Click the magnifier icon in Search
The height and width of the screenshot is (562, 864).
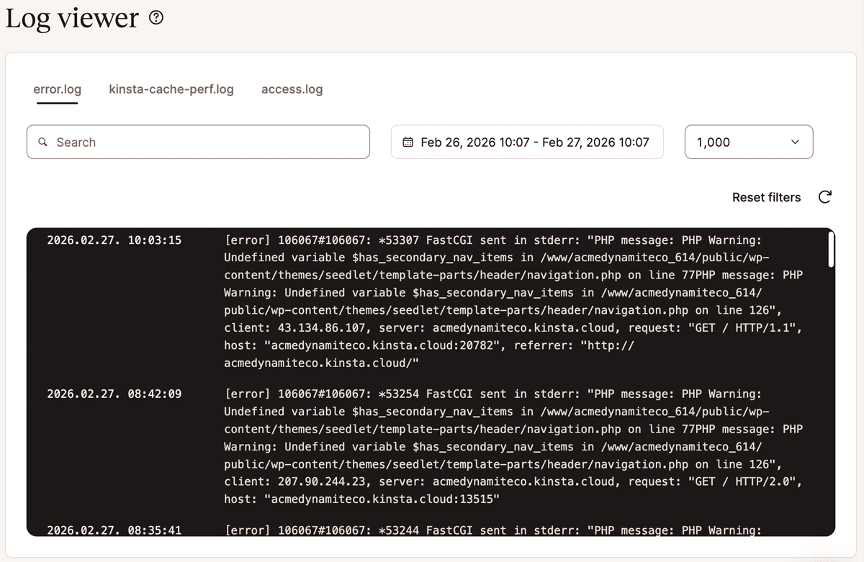coord(43,142)
